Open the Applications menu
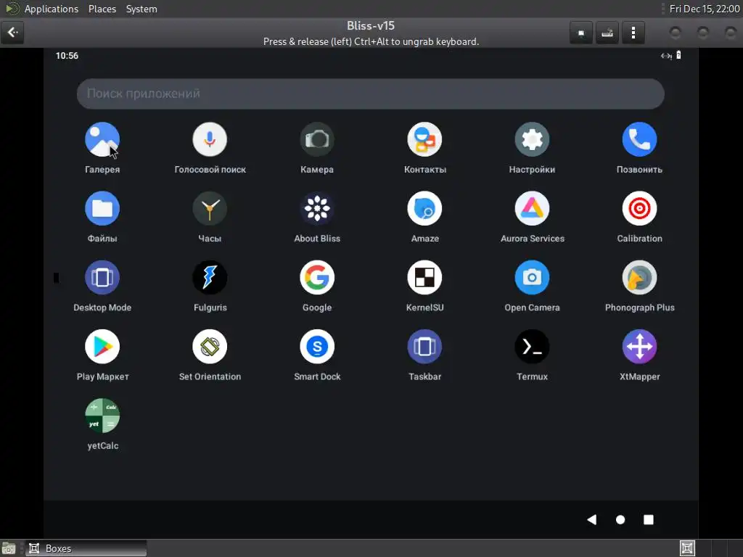This screenshot has height=557, width=743. click(x=52, y=9)
